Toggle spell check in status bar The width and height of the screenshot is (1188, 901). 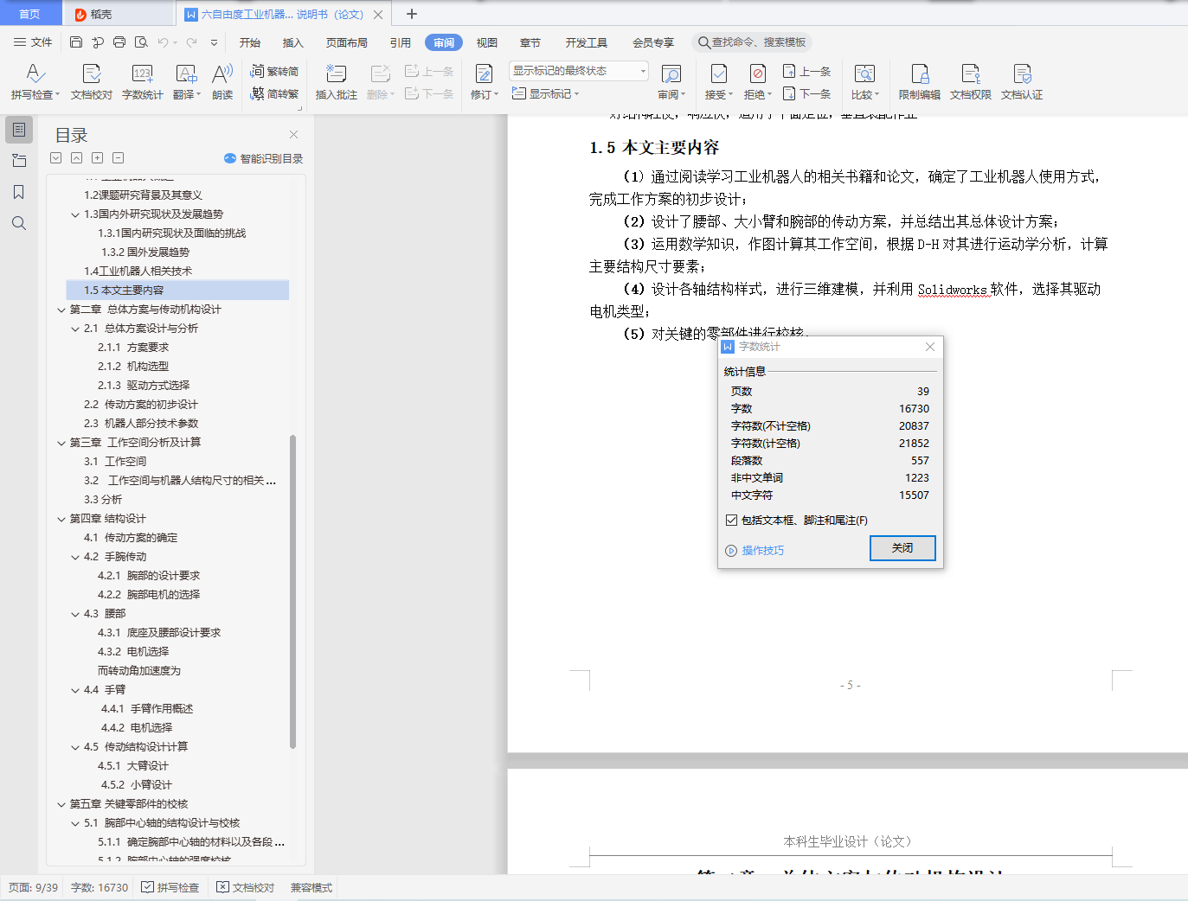point(170,887)
